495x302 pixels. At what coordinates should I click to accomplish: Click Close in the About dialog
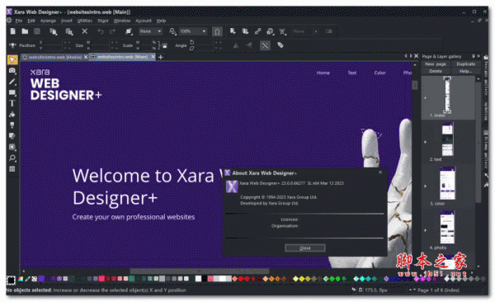coord(305,248)
